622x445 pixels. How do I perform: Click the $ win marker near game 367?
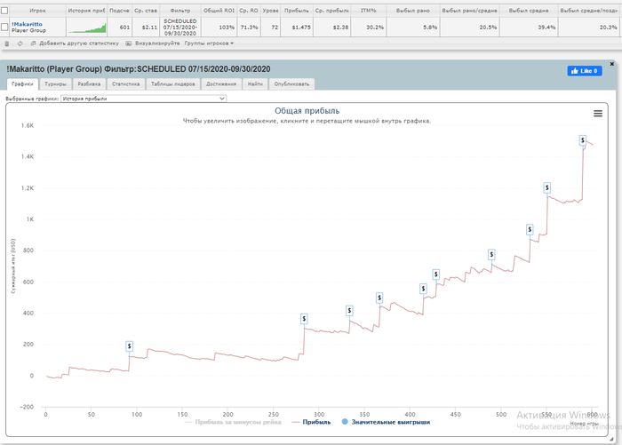pyautogui.click(x=379, y=298)
